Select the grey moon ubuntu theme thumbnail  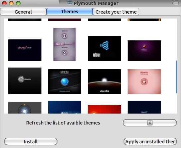(25, 81)
